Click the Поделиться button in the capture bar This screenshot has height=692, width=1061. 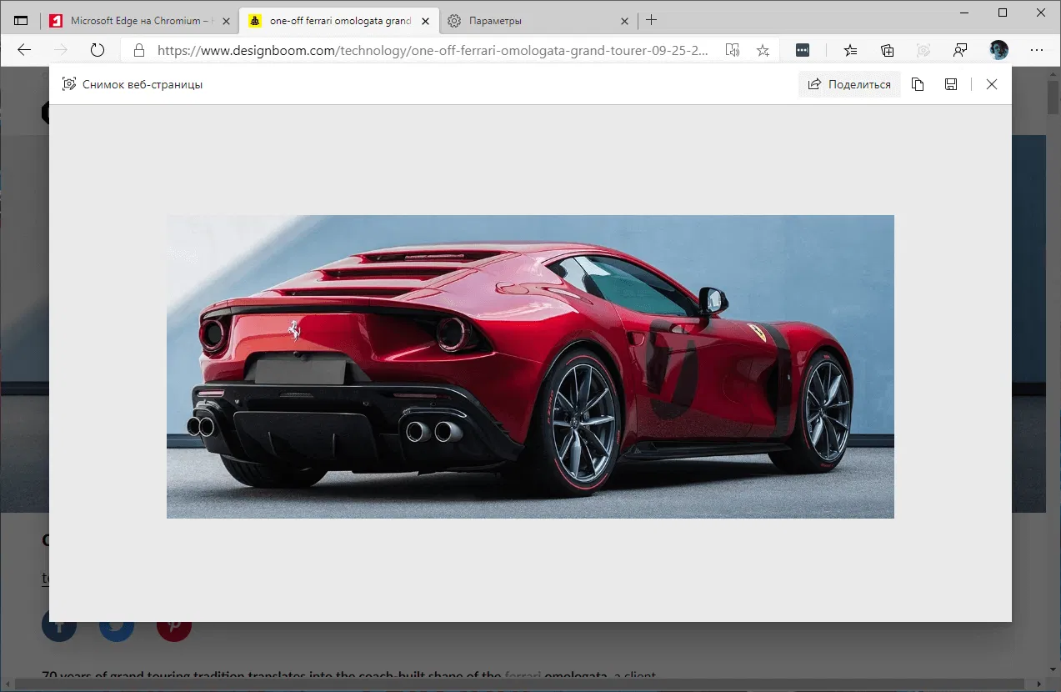[849, 84]
